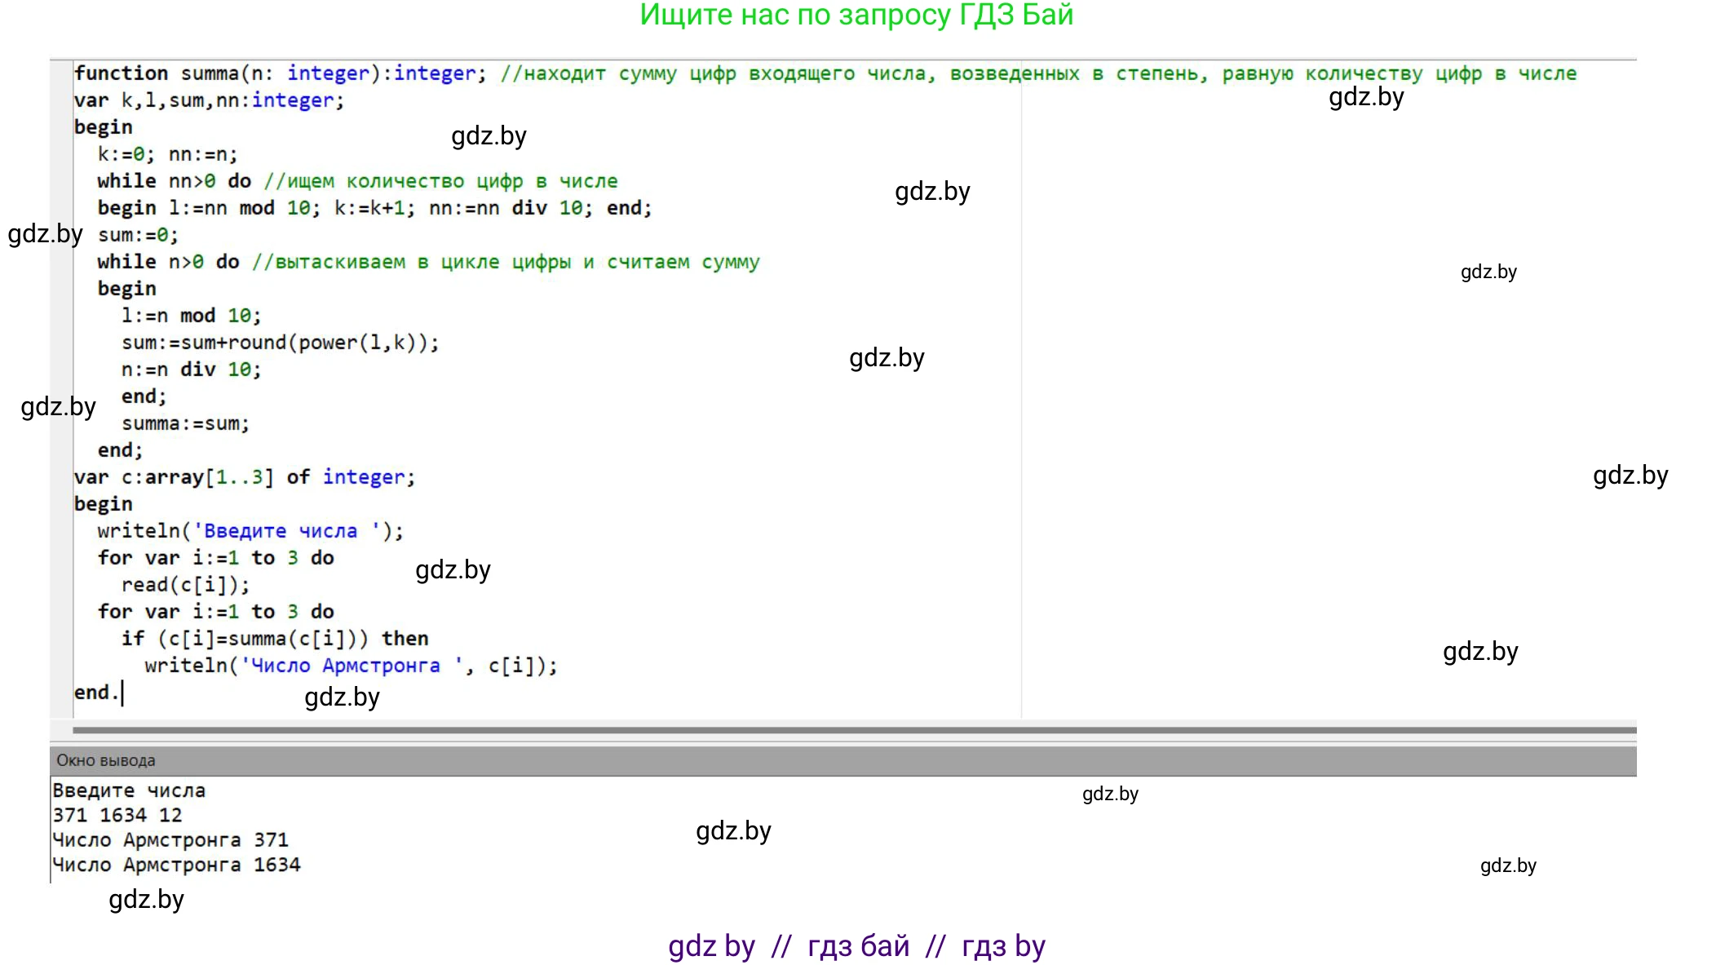Click the 'k:=0; nn:=n;' code line
Screen dimensions: 1716x965
click(167, 154)
